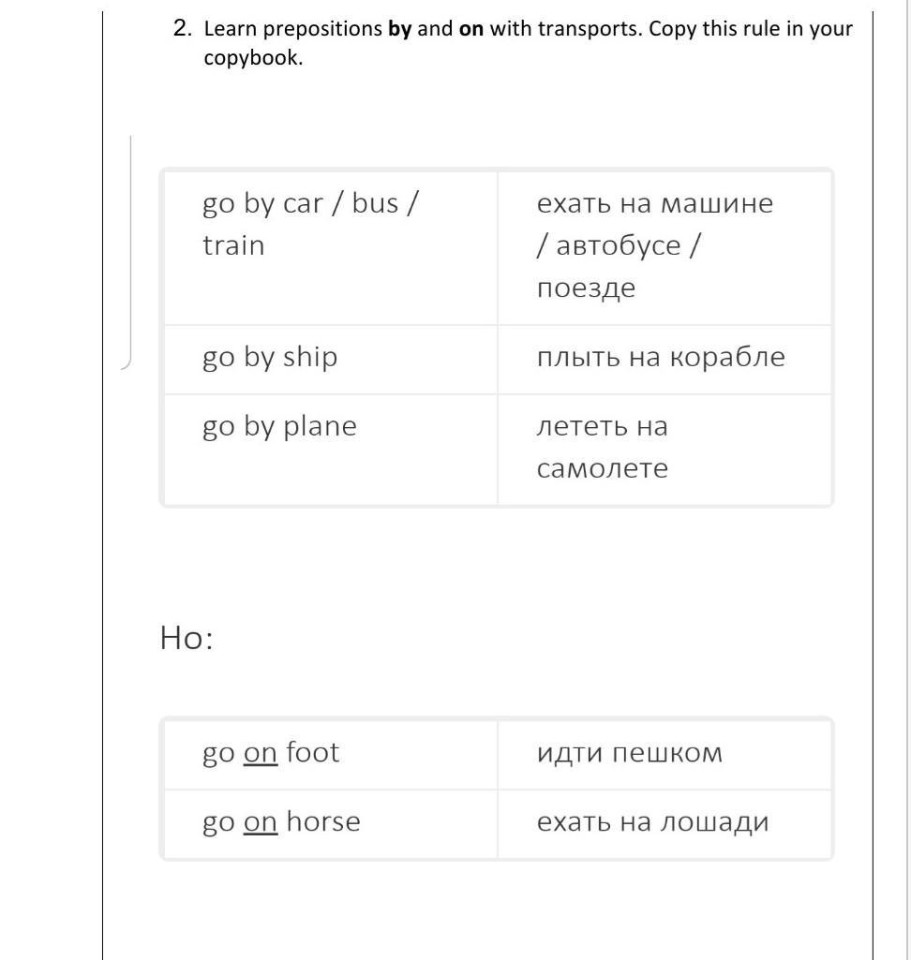This screenshot has height=960, width=911.
Task: Click the "лететь на самолете" cell
Action: pos(603,447)
